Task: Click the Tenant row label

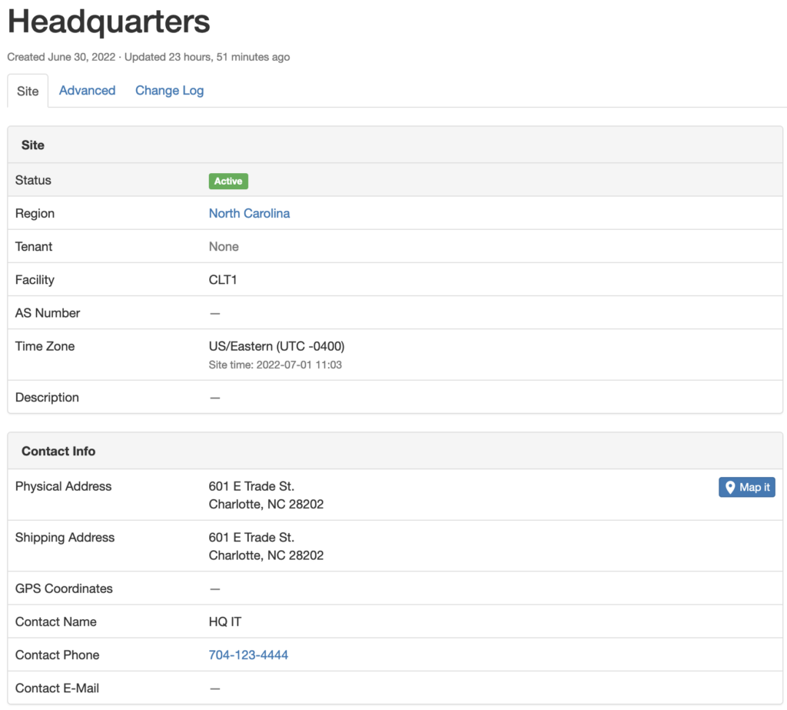Action: pos(34,246)
